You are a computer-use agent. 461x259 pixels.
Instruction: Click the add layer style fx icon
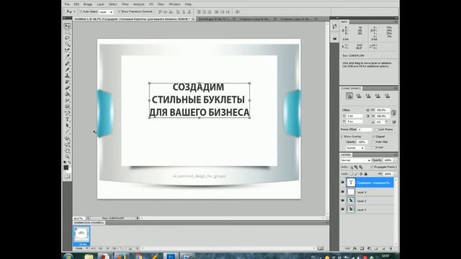[x=355, y=249]
